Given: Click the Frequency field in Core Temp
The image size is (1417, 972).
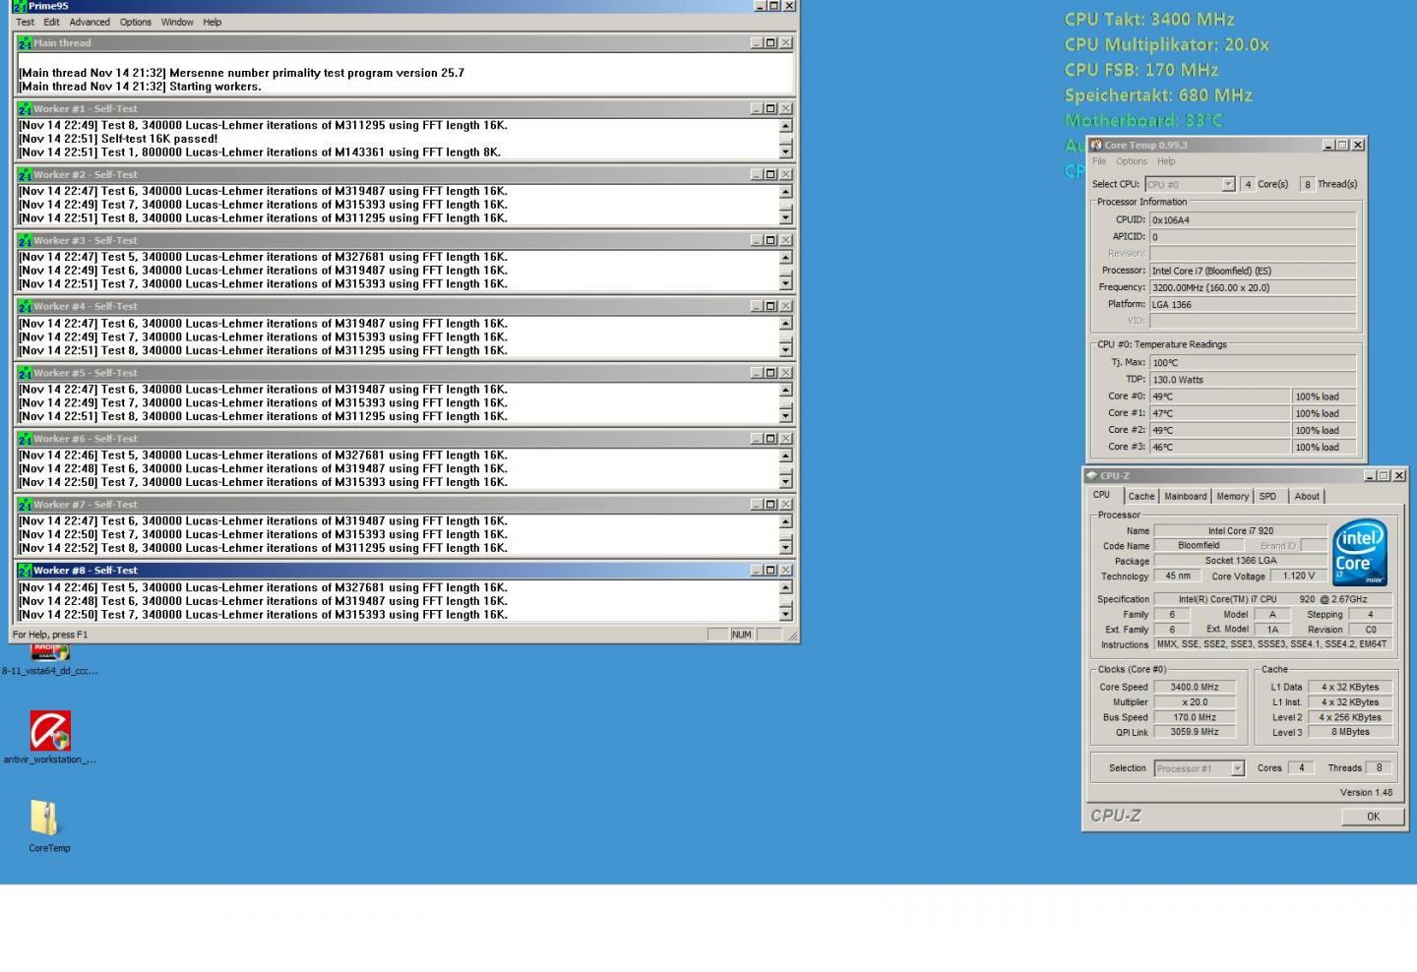Looking at the screenshot, I should pos(1253,288).
